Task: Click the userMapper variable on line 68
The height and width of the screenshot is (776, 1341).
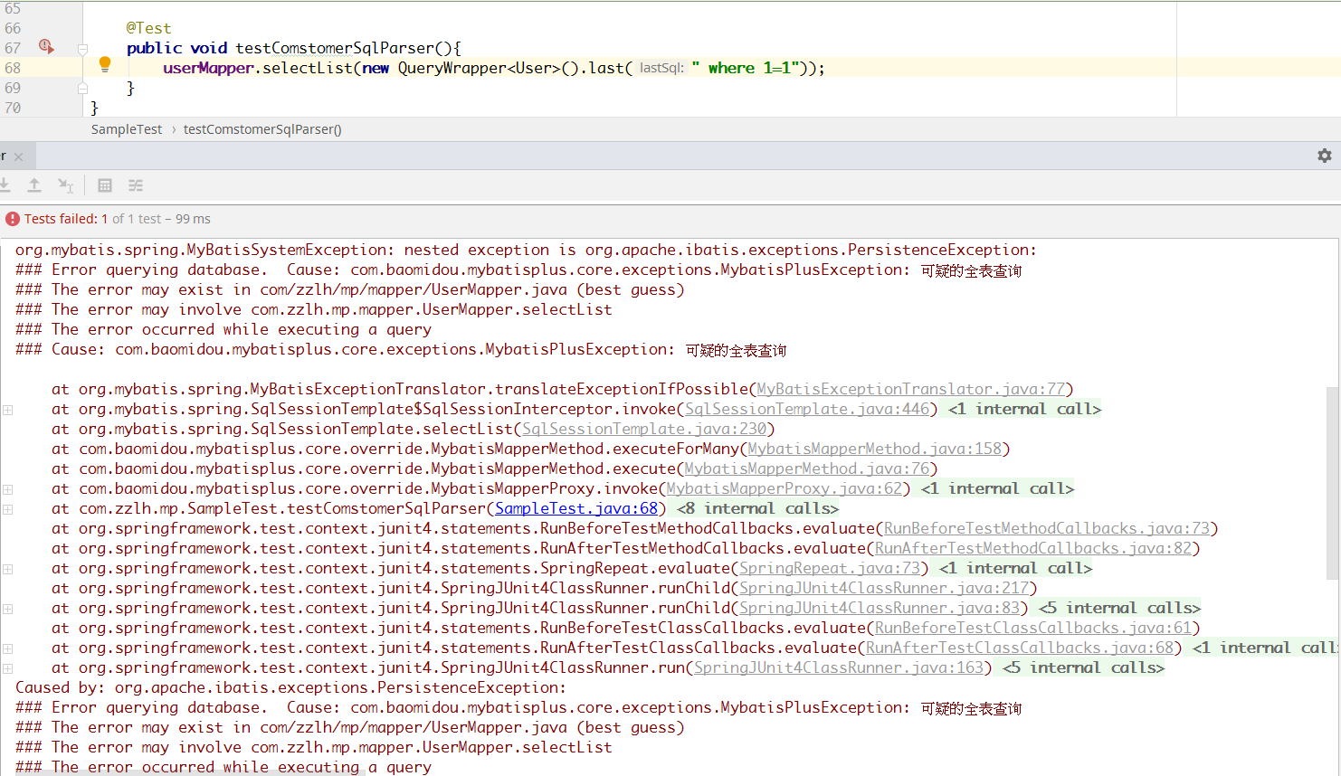Action: [208, 68]
